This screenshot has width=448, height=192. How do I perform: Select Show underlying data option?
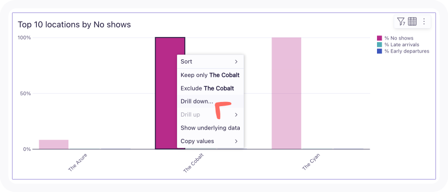click(x=210, y=128)
